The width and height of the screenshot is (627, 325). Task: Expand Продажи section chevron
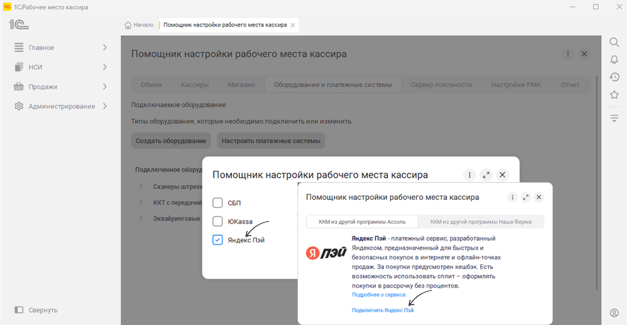(x=104, y=87)
